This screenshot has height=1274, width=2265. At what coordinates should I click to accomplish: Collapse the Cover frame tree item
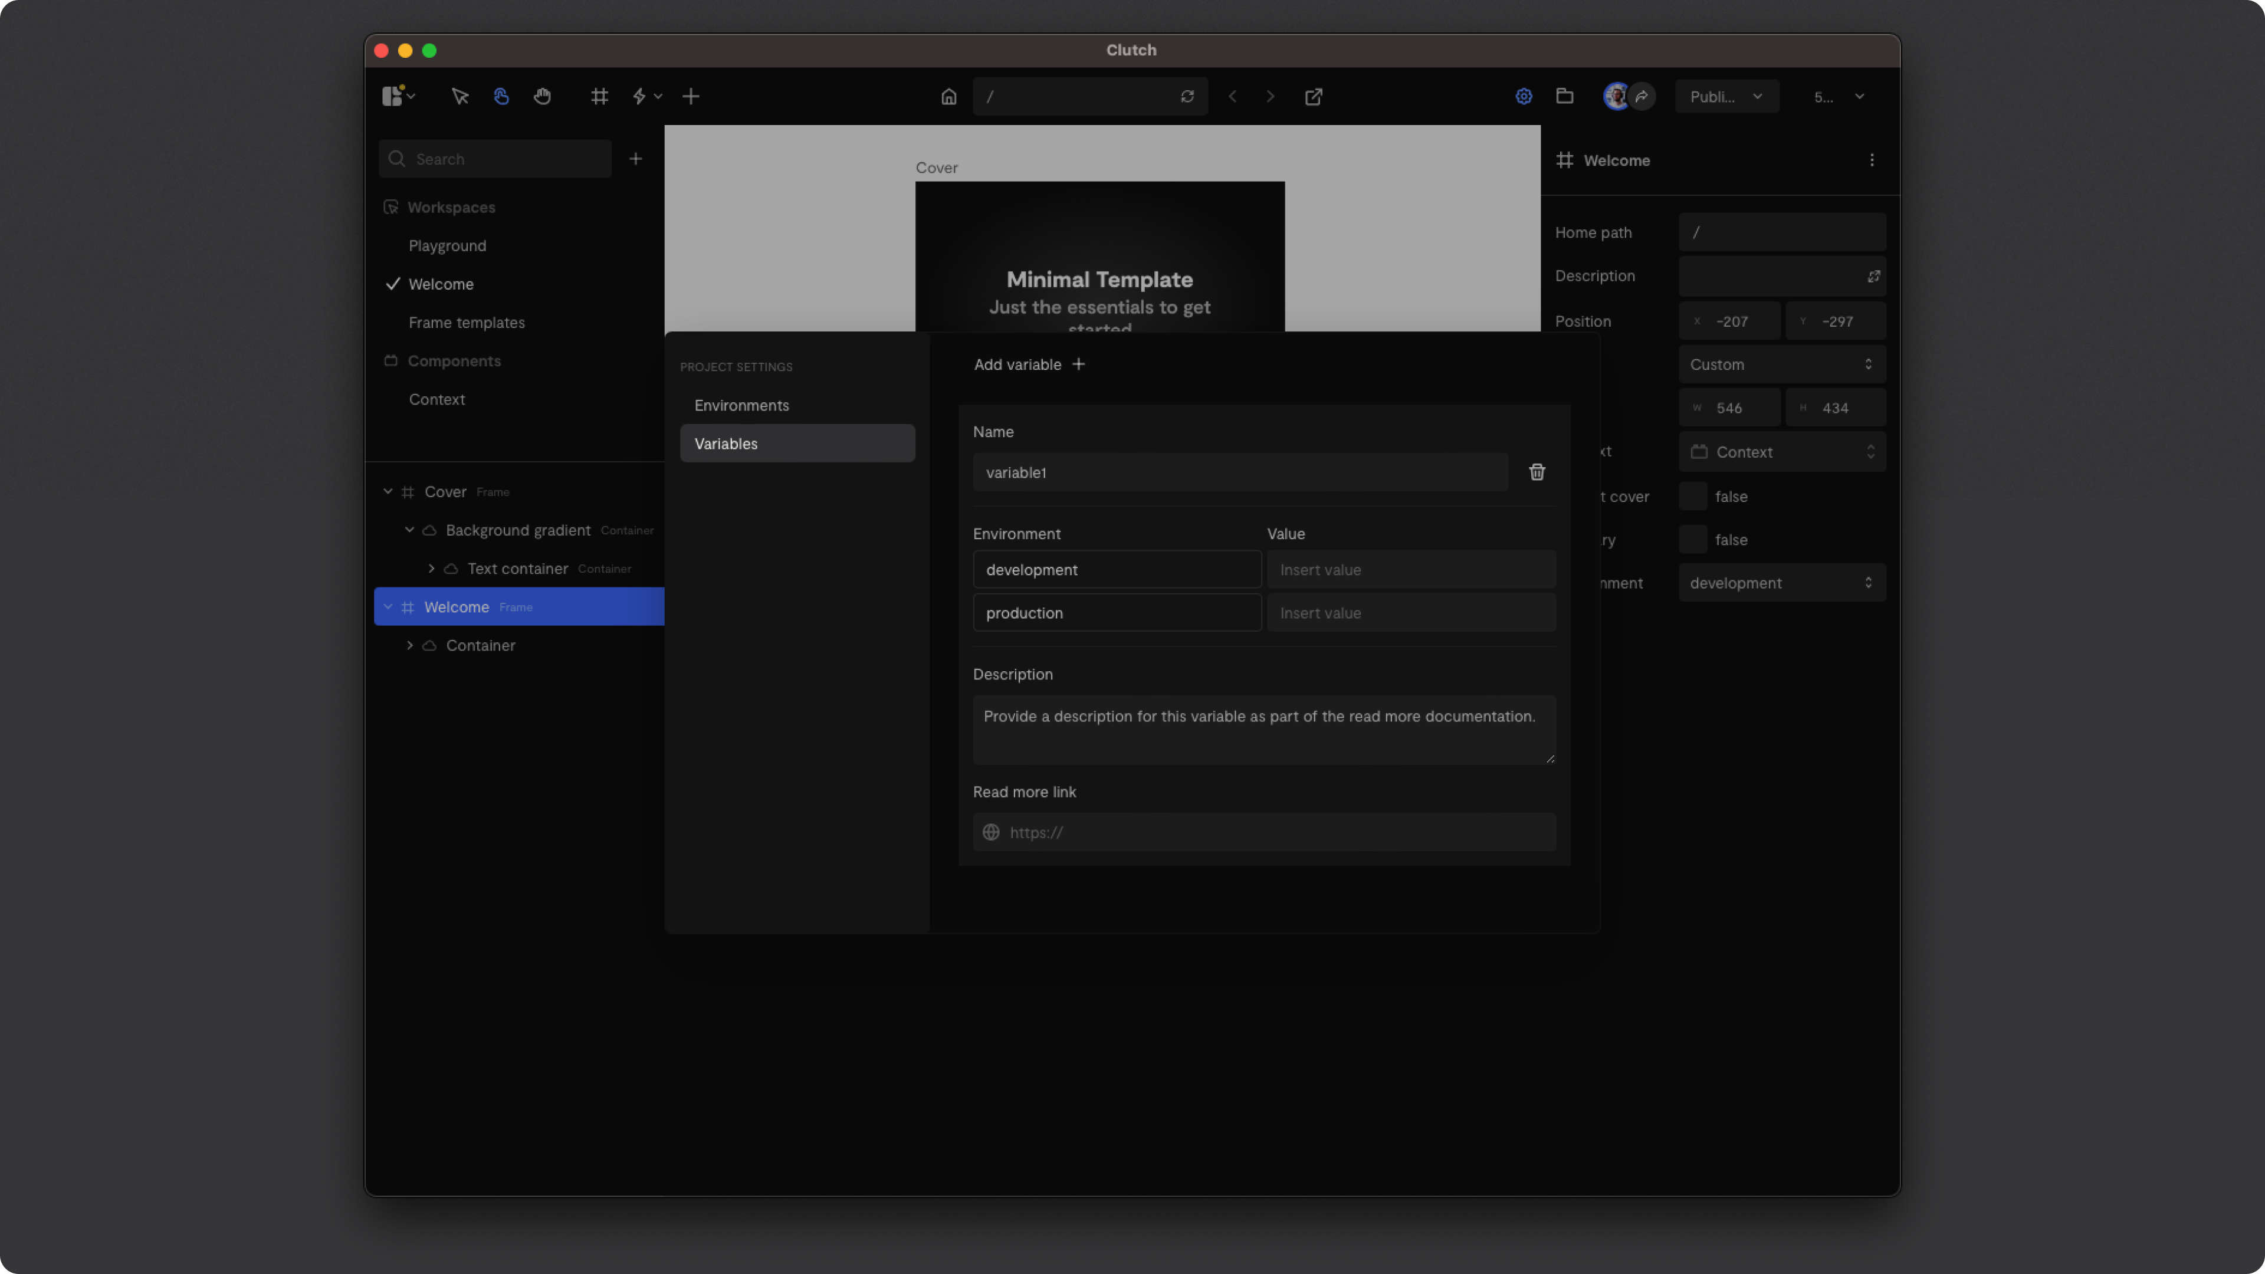pos(388,491)
